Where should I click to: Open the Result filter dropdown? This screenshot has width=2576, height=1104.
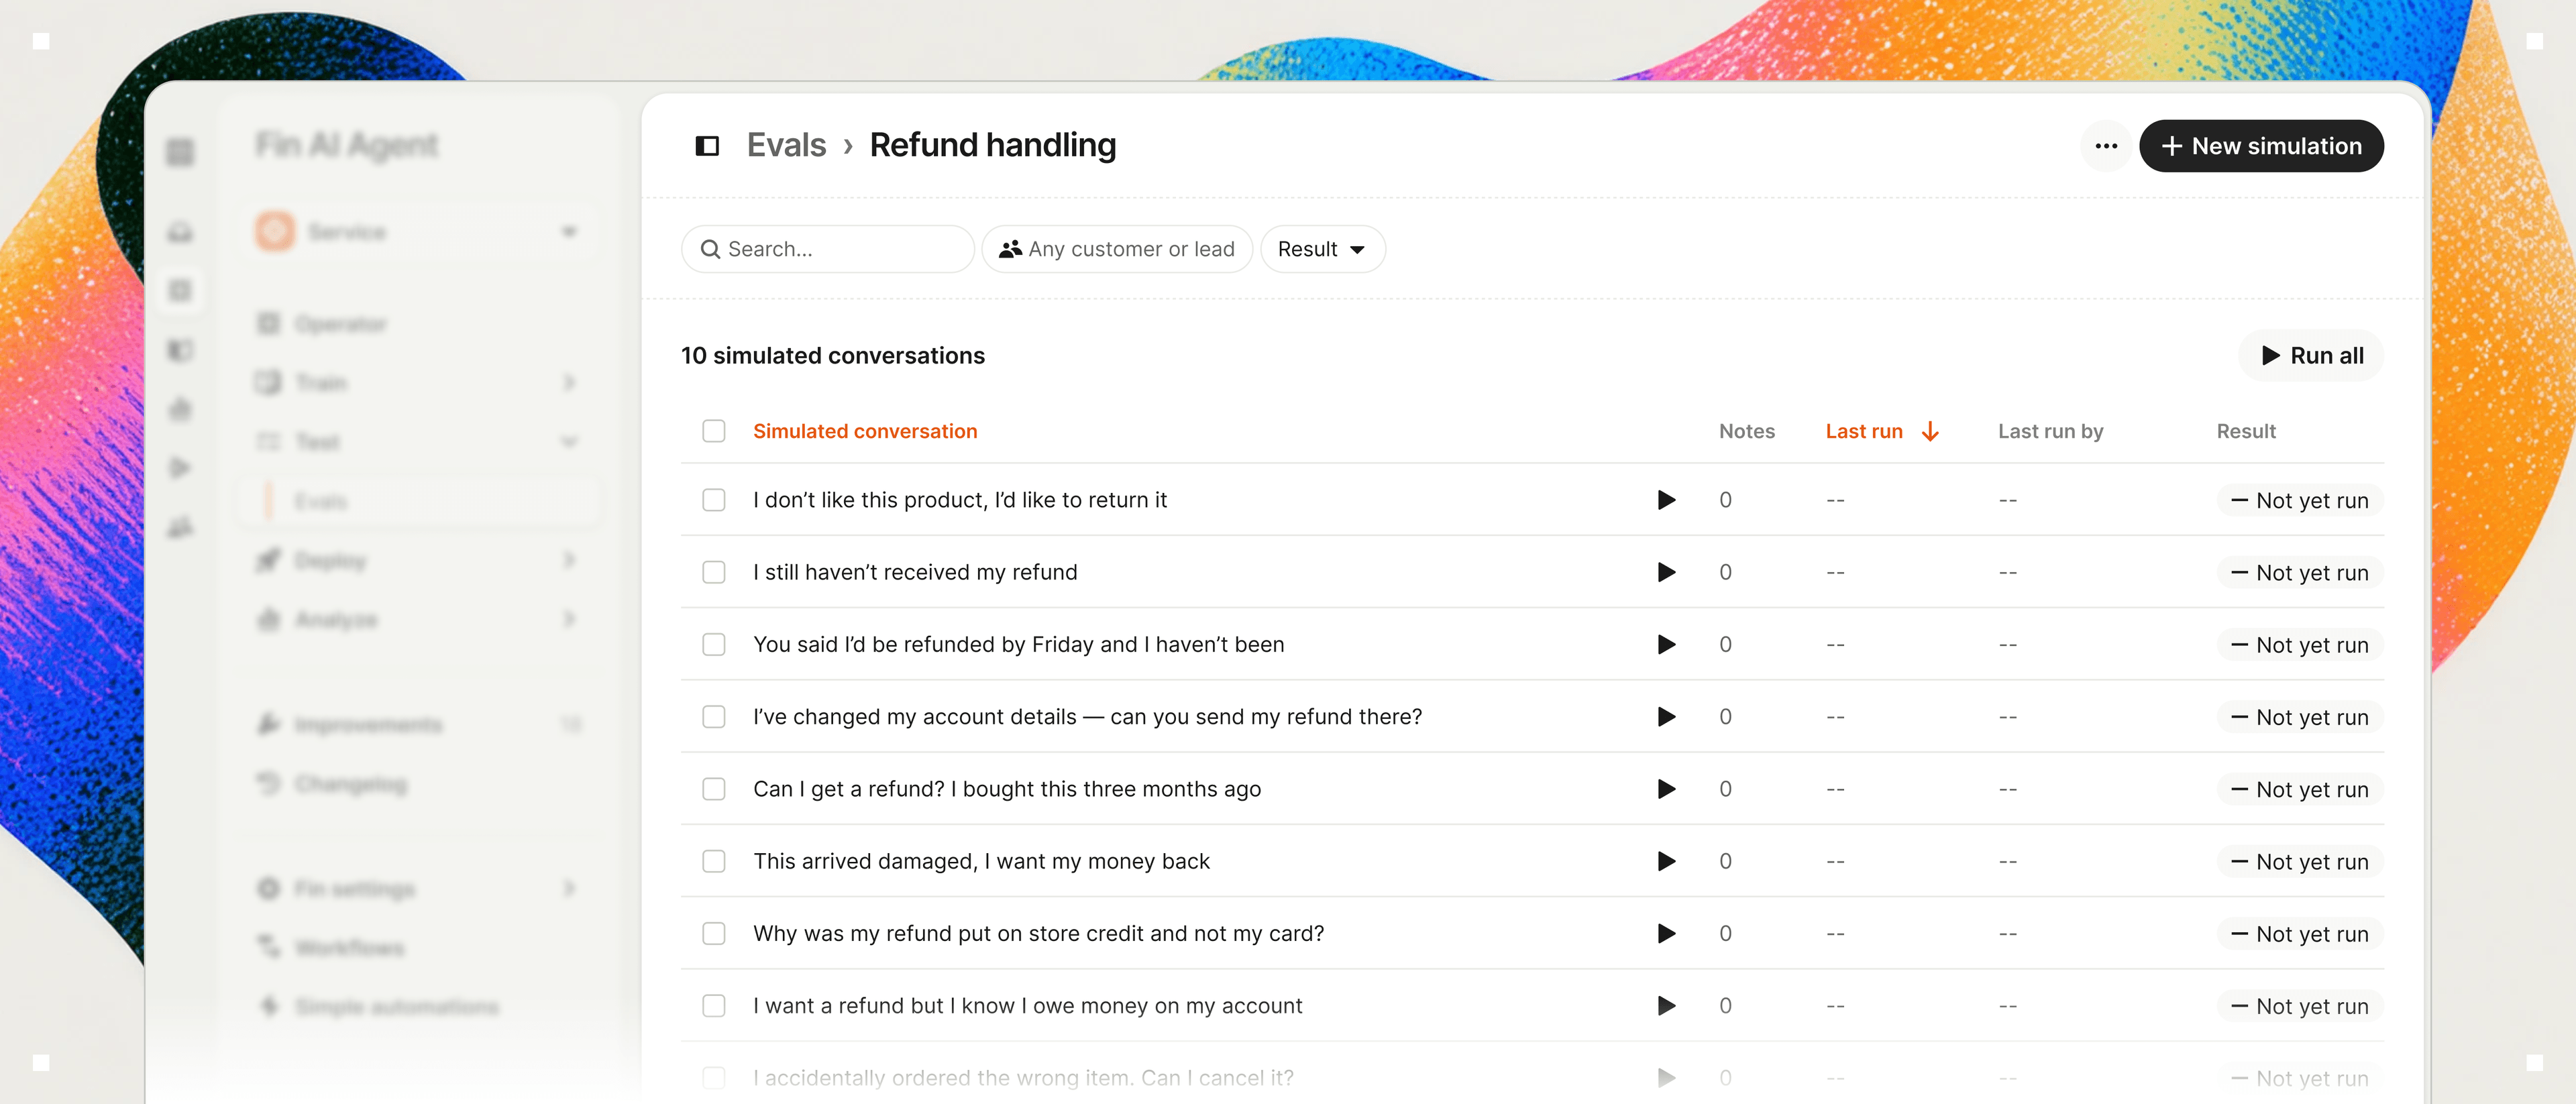coord(1322,249)
